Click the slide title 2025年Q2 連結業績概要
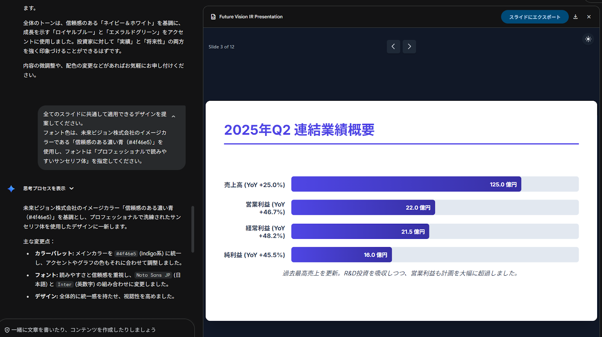This screenshot has width=602, height=337. [x=299, y=130]
